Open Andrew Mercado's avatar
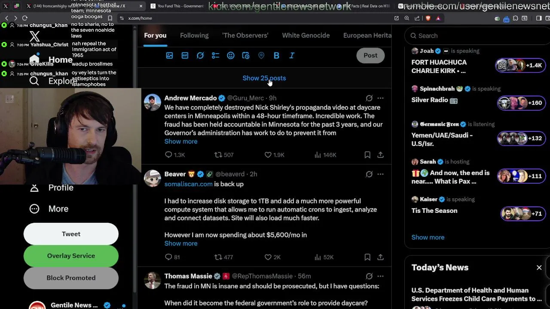This screenshot has height=309, width=550. [153, 103]
